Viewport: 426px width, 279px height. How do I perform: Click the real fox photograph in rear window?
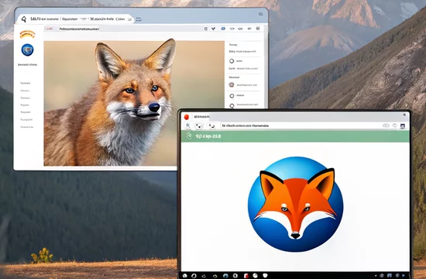click(x=134, y=103)
